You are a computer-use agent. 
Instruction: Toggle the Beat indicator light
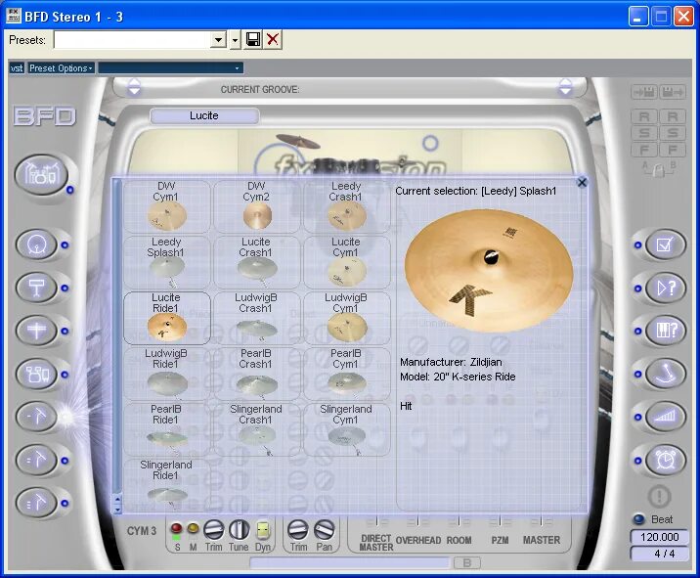tap(639, 519)
